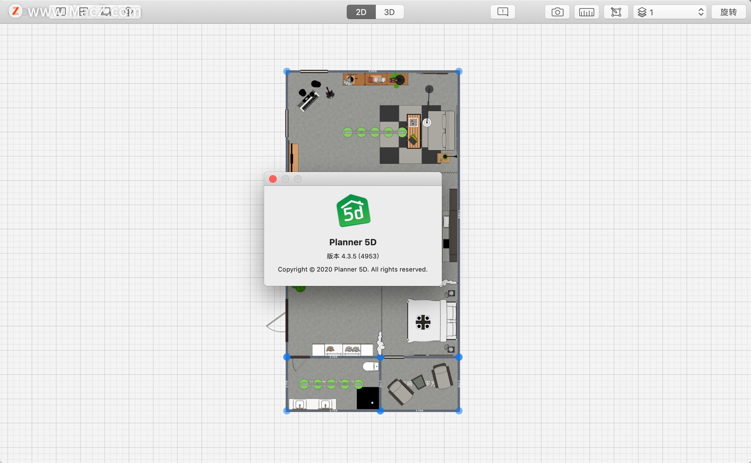Select the left armchair in bottom-right room

point(400,391)
